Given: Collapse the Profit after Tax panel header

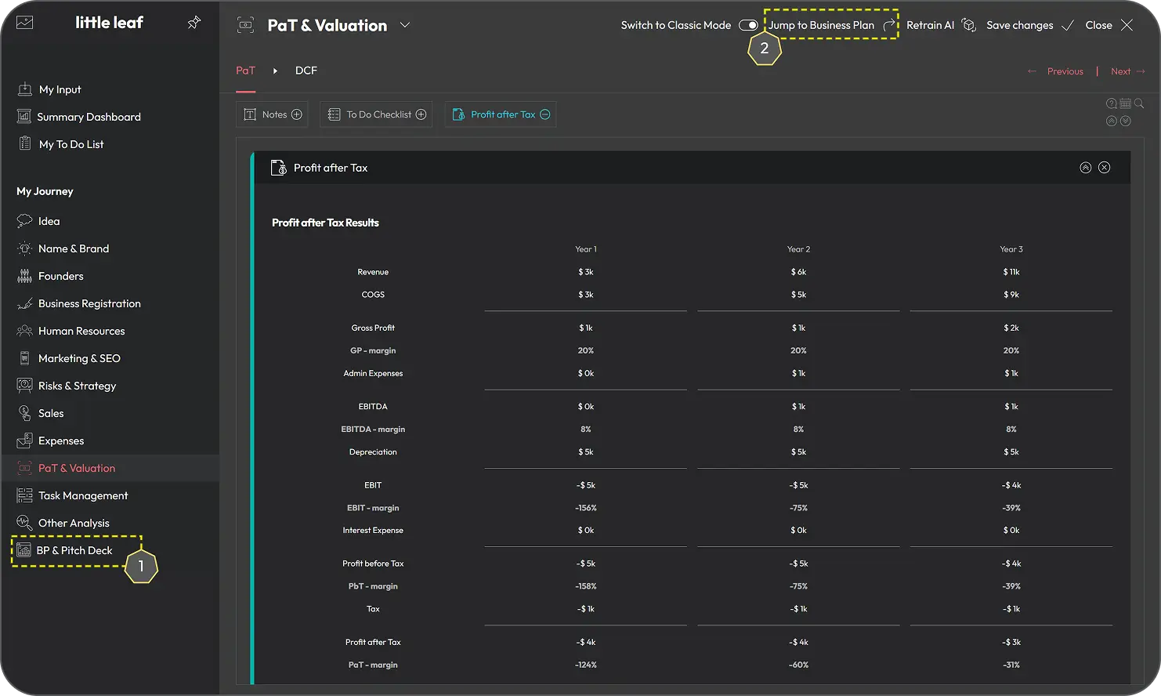Looking at the screenshot, I should point(1085,168).
